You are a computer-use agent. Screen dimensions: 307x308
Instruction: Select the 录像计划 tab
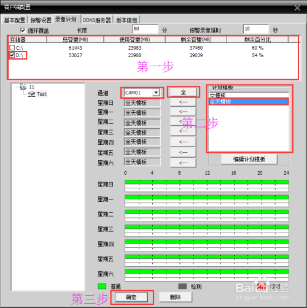[66, 20]
